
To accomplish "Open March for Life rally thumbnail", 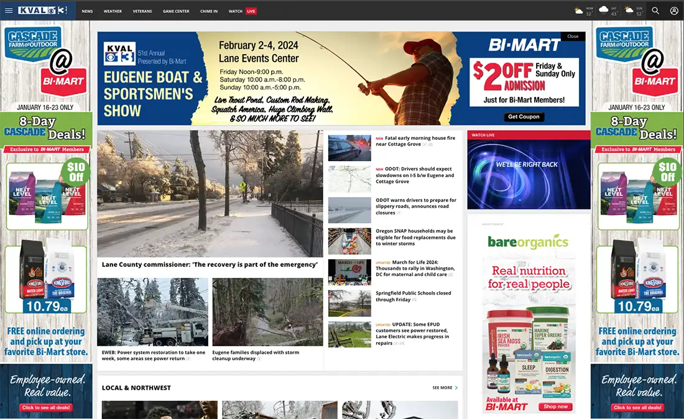I will click(349, 272).
